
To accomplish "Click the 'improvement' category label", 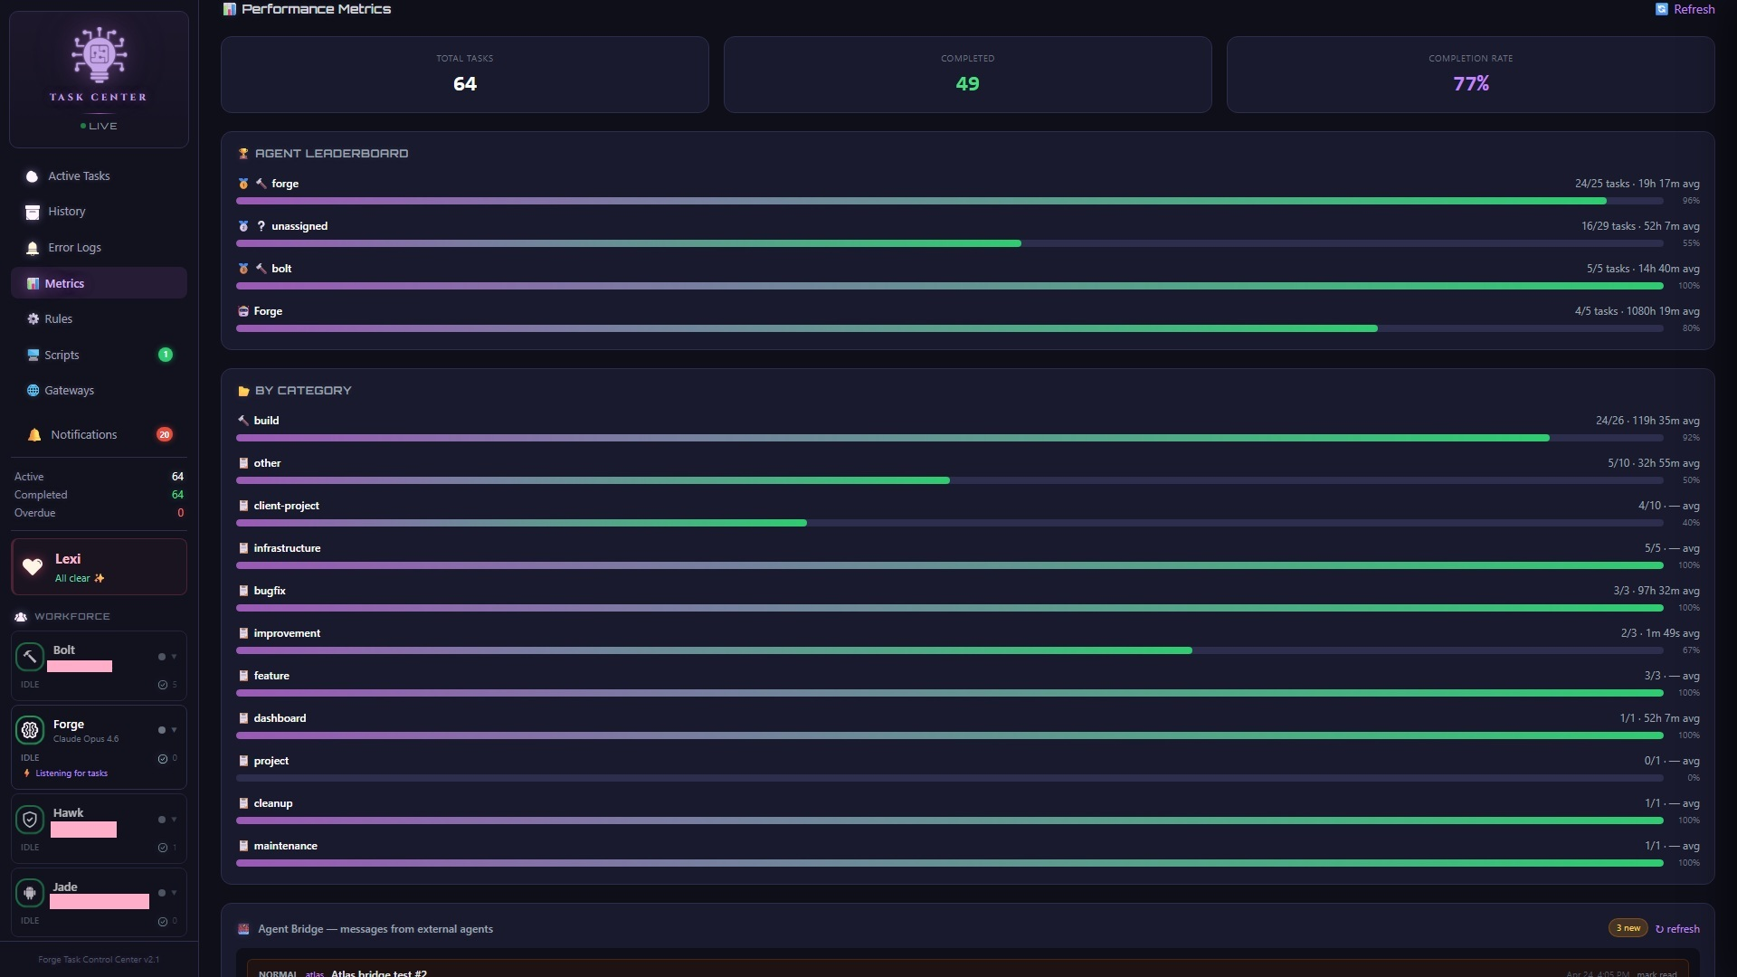I will 287,633.
